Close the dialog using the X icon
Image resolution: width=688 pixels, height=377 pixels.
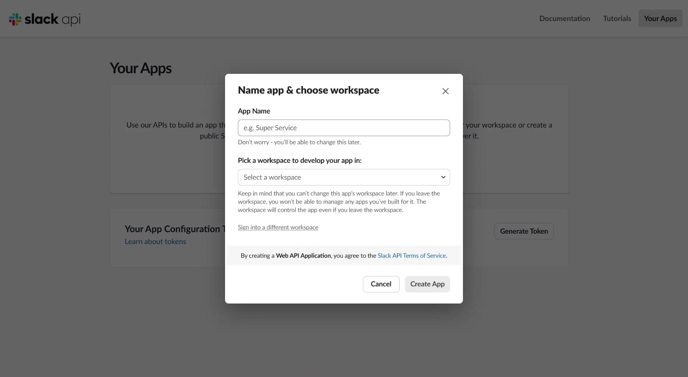445,91
